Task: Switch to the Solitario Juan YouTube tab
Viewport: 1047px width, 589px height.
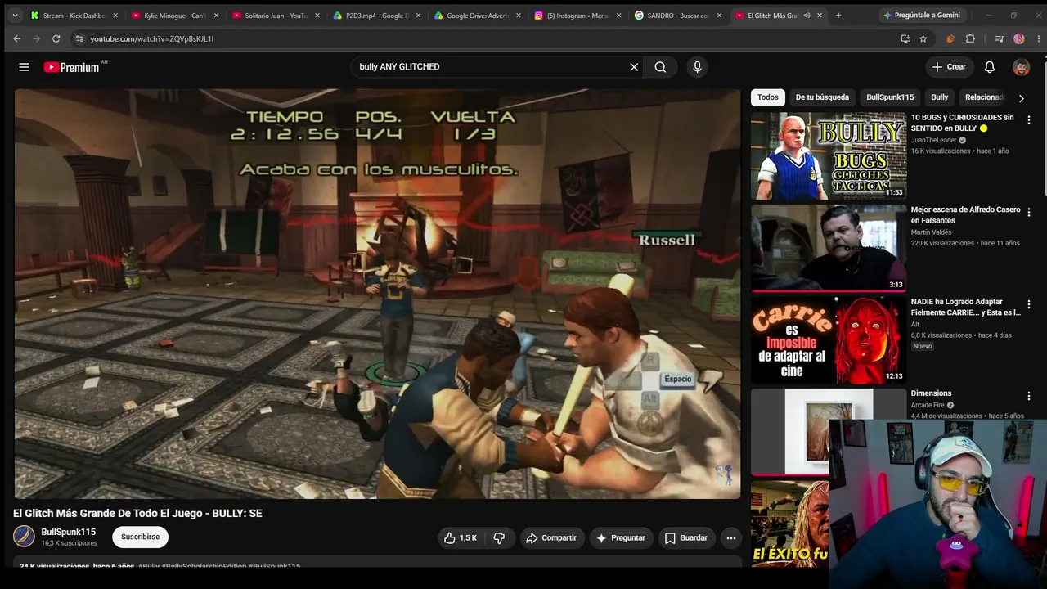Action: tap(276, 16)
